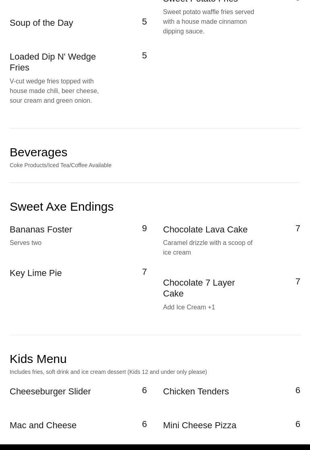Image resolution: width=310 pixels, height=450 pixels.
Task: Select the Chicken Tenders kids item
Action: tap(196, 392)
